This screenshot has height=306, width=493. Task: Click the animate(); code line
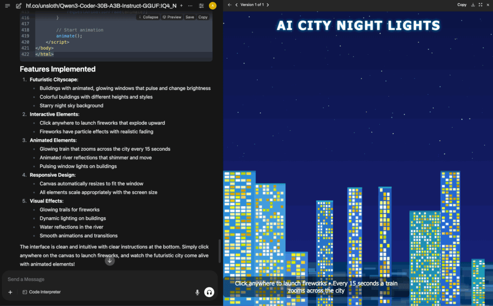69,36
